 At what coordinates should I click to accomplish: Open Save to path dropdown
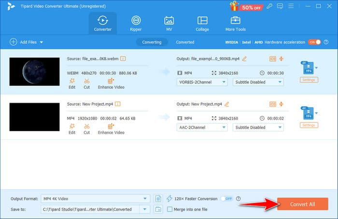coord(145,209)
